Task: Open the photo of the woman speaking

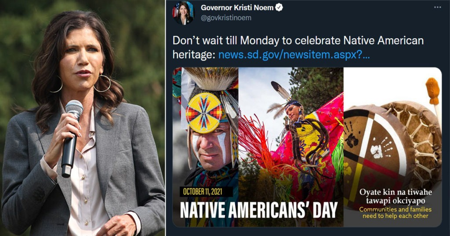Action: 83,118
